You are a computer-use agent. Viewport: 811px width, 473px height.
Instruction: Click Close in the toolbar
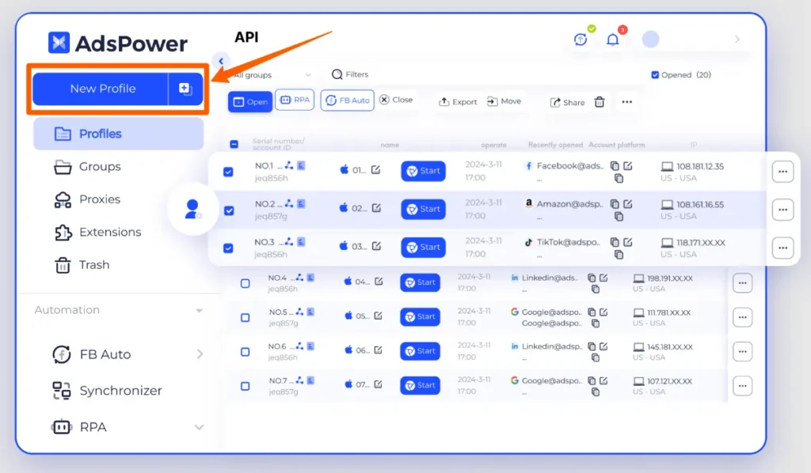(396, 100)
